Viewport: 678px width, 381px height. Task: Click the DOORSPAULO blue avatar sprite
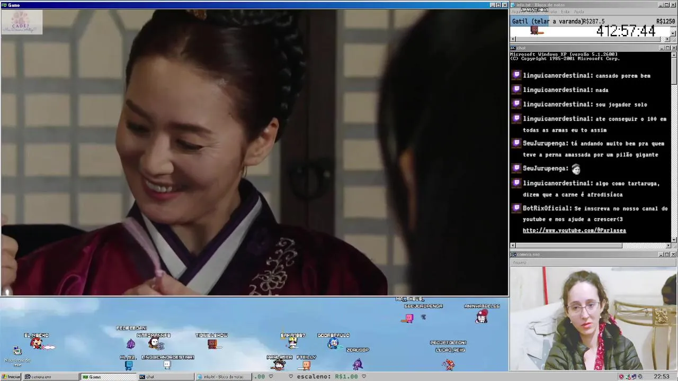[333, 344]
